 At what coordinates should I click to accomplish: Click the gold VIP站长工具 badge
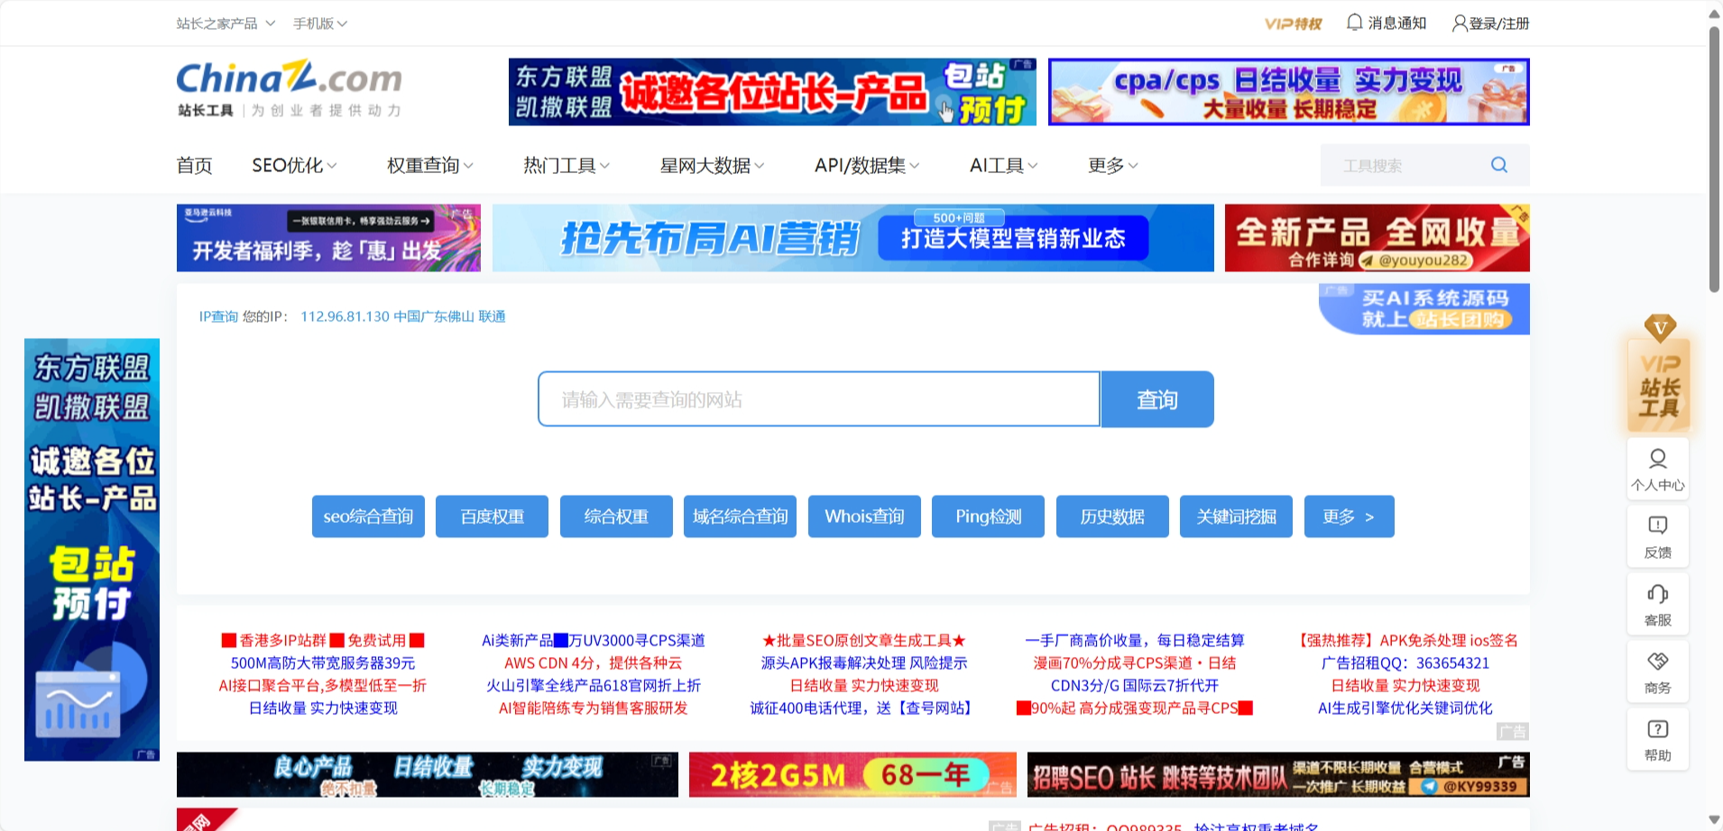tap(1660, 383)
